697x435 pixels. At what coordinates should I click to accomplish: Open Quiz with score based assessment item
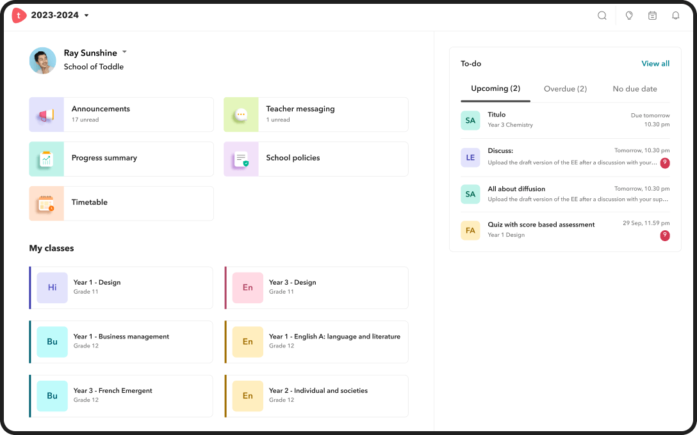565,231
